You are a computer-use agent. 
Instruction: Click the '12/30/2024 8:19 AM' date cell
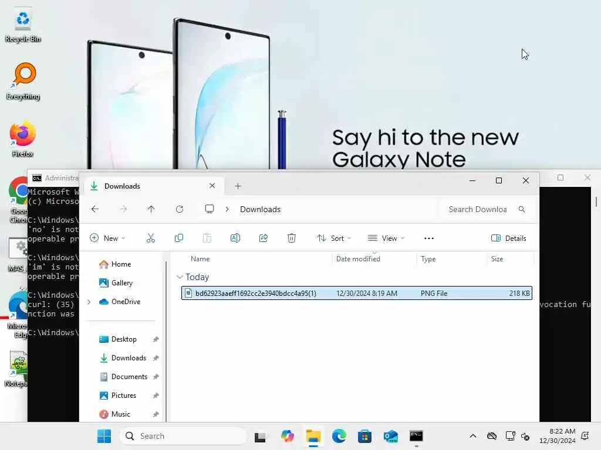coord(366,294)
